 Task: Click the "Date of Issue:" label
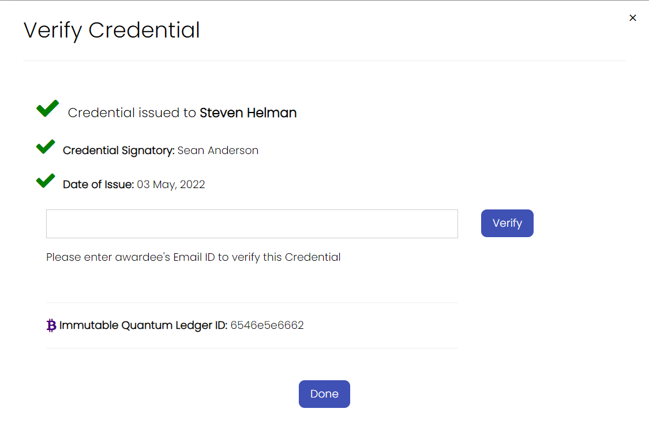98,184
